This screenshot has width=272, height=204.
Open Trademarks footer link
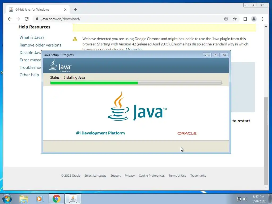pos(198,176)
